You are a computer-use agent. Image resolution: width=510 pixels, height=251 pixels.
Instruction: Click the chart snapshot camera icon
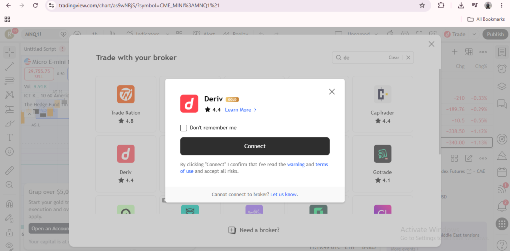(433, 34)
